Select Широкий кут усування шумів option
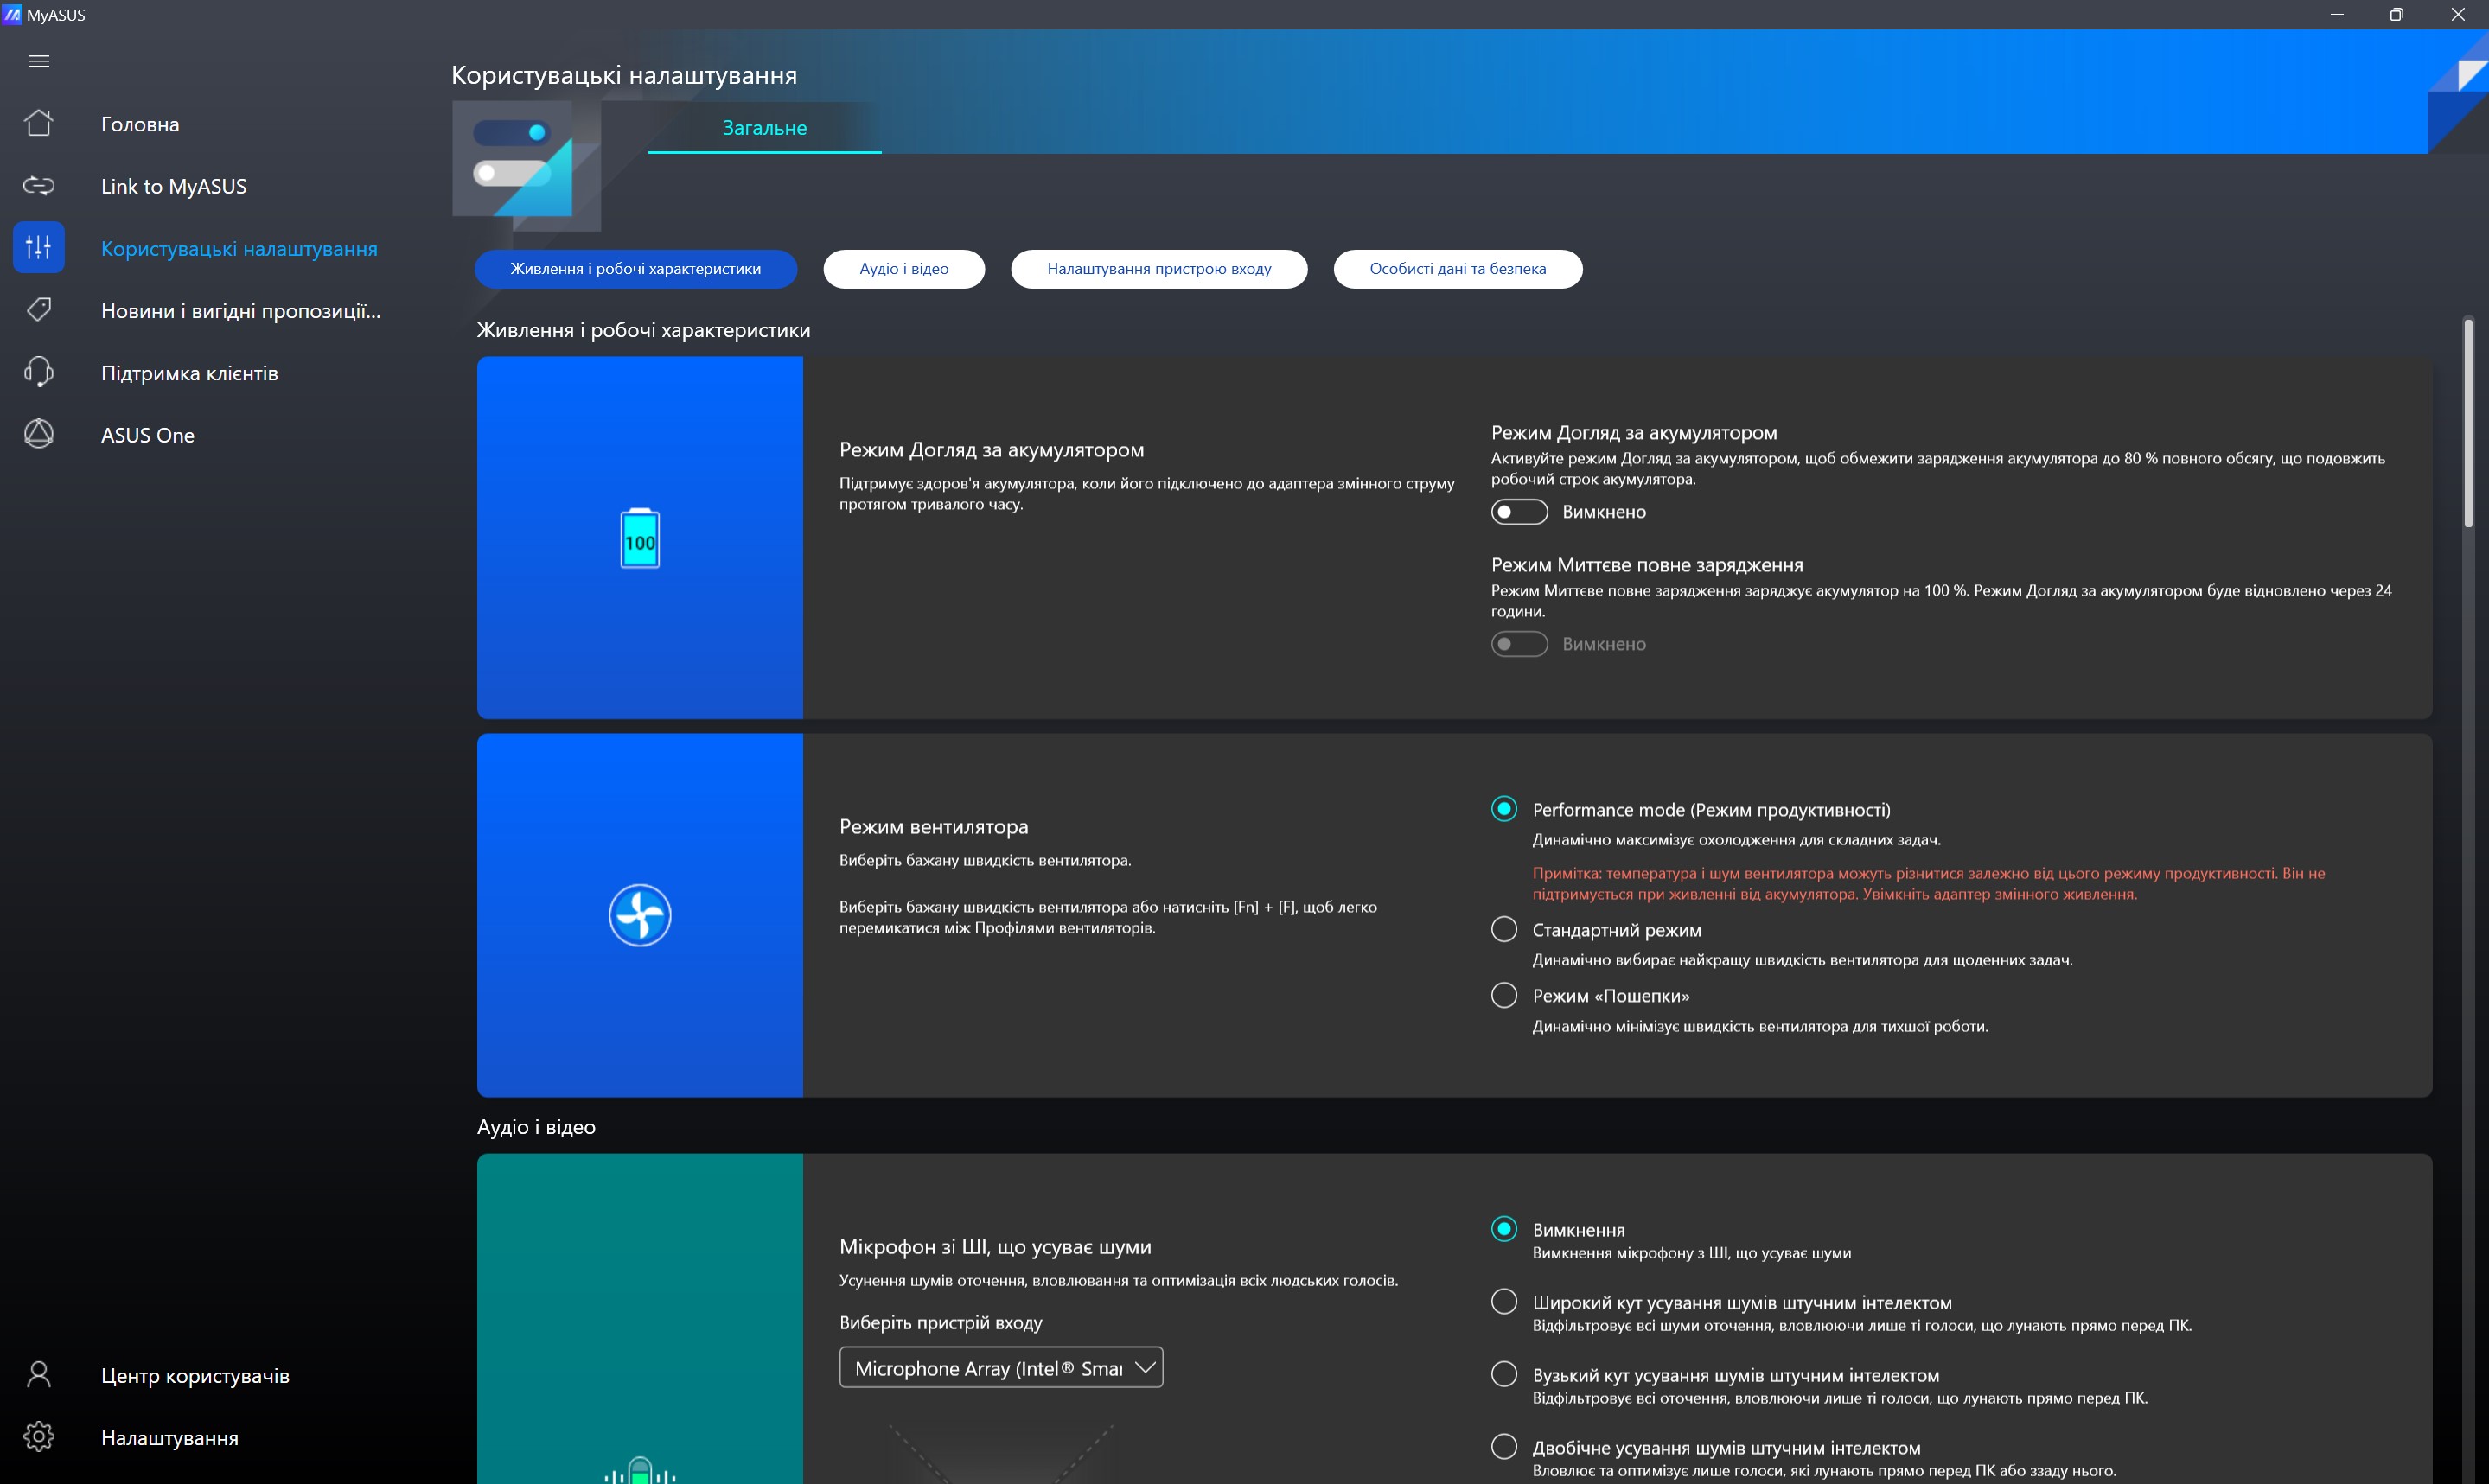2489x1484 pixels. (x=1503, y=1301)
